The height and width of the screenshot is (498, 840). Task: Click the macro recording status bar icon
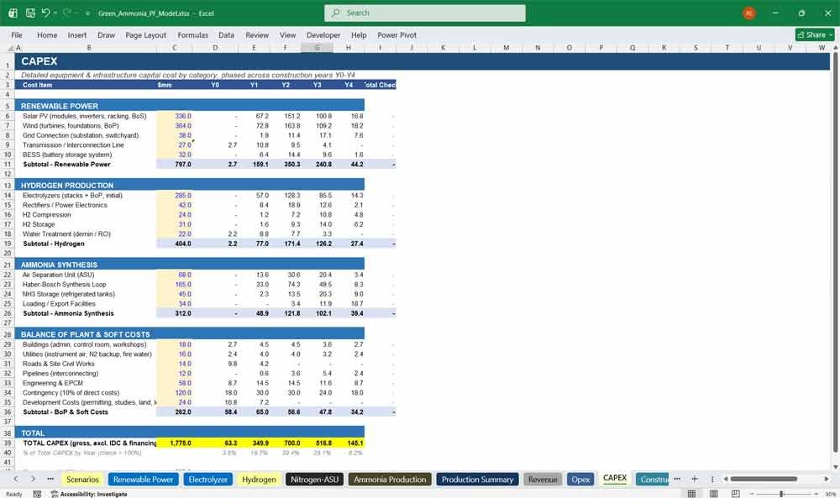click(37, 494)
